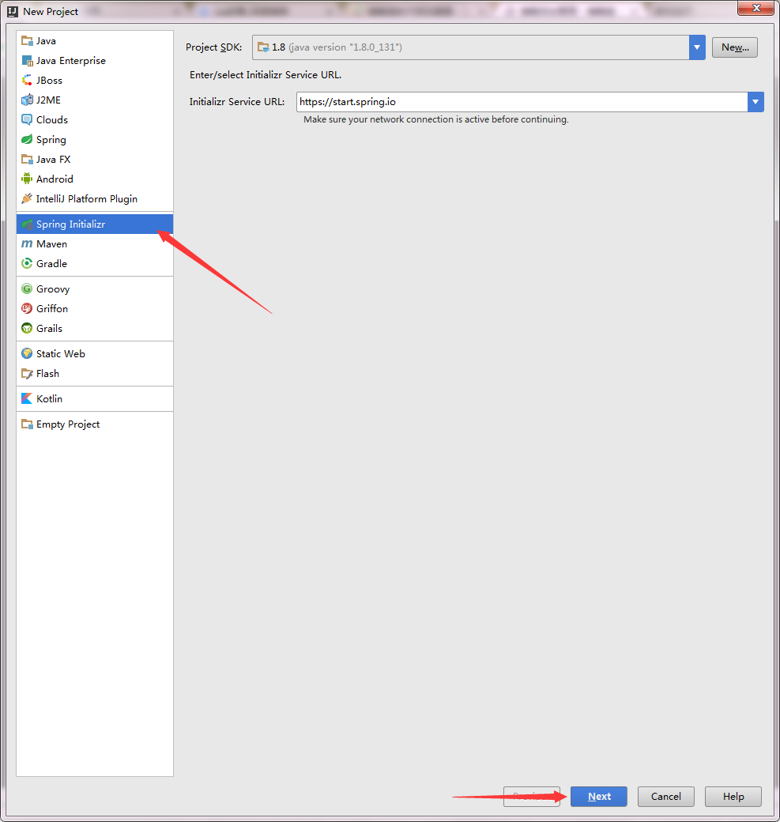The width and height of the screenshot is (780, 822).
Task: Select the Grails entry
Action: point(95,329)
